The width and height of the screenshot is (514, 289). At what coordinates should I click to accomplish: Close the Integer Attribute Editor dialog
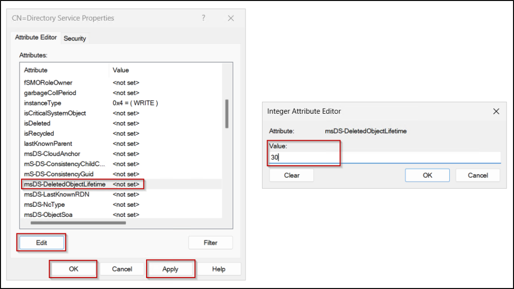pyautogui.click(x=496, y=111)
